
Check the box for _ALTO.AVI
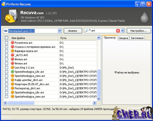7,55
